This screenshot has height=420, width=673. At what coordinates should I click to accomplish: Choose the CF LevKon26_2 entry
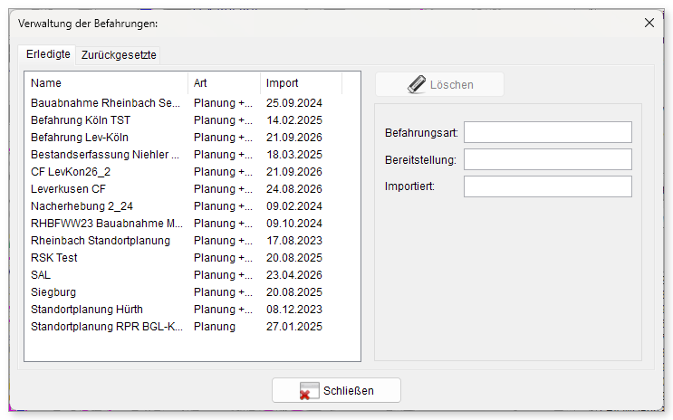pos(192,172)
